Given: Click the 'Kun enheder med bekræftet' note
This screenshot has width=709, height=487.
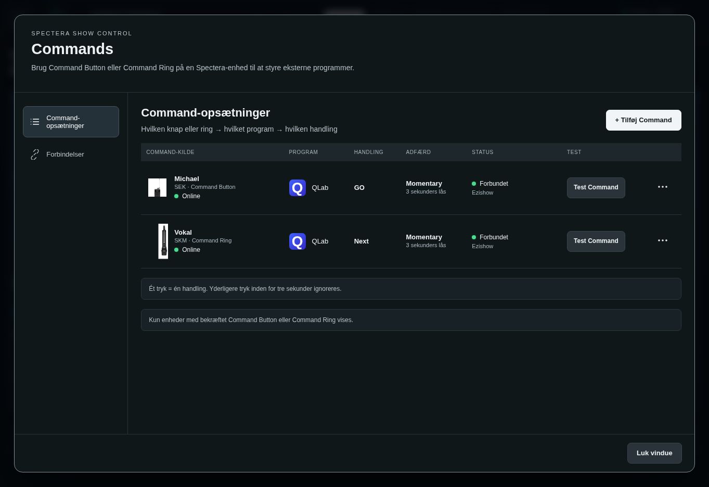Looking at the screenshot, I should click(411, 320).
